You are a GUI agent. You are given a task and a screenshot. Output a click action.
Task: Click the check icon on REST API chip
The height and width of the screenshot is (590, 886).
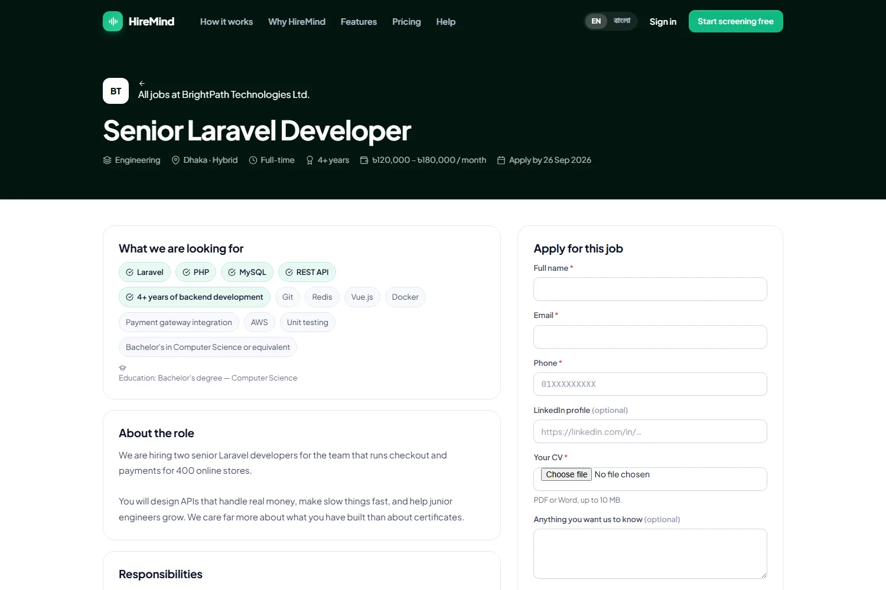289,272
